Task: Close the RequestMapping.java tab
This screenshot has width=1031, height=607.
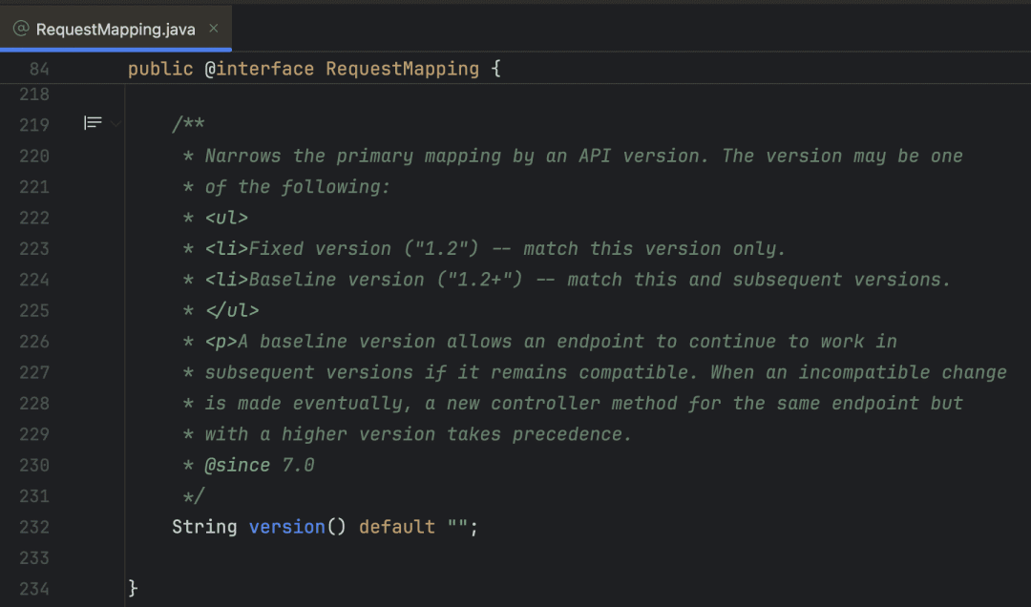Action: click(214, 29)
